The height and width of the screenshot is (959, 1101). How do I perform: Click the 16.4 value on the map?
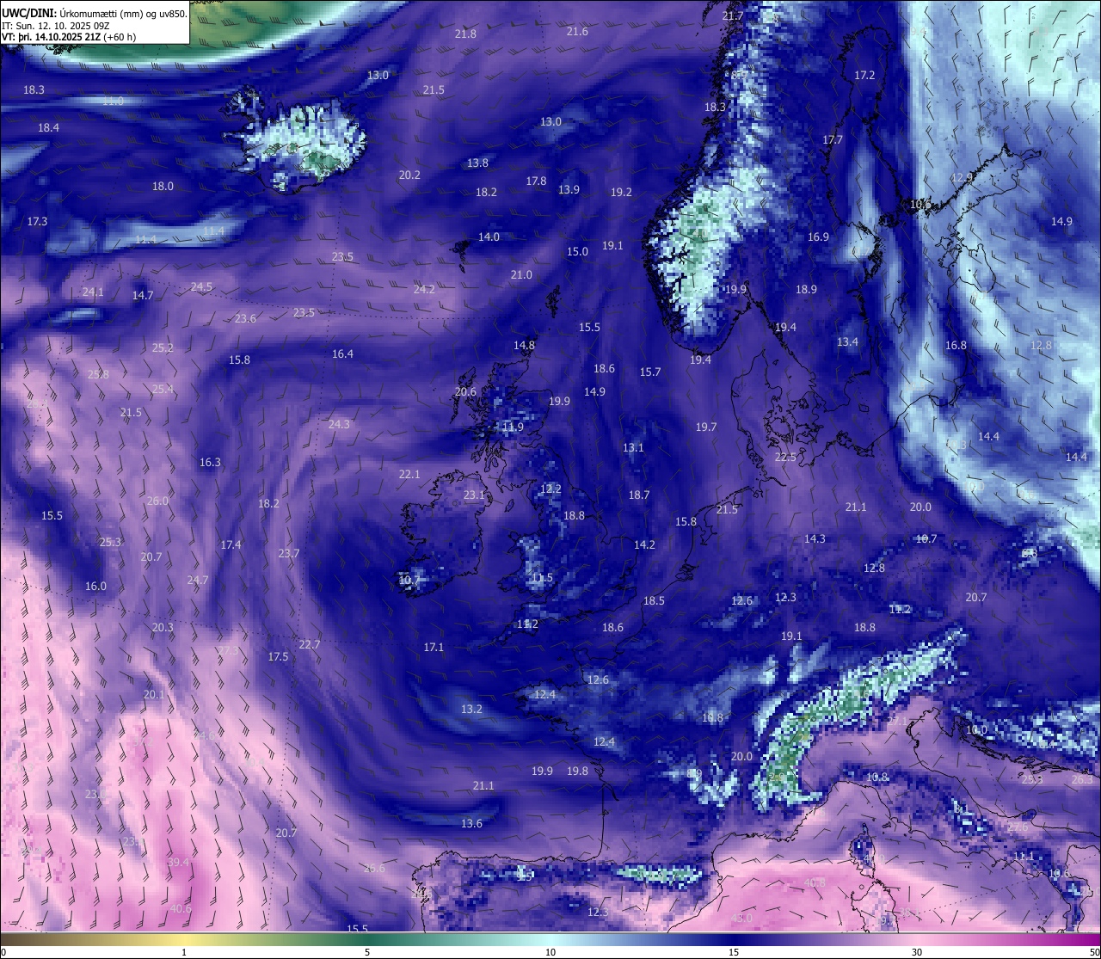(x=342, y=353)
